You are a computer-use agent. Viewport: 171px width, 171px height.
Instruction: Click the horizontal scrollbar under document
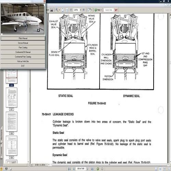pyautogui.click(x=109, y=165)
